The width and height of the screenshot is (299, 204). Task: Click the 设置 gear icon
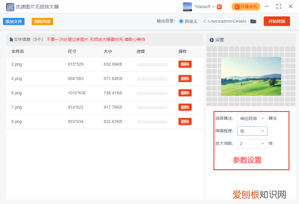(x=211, y=40)
